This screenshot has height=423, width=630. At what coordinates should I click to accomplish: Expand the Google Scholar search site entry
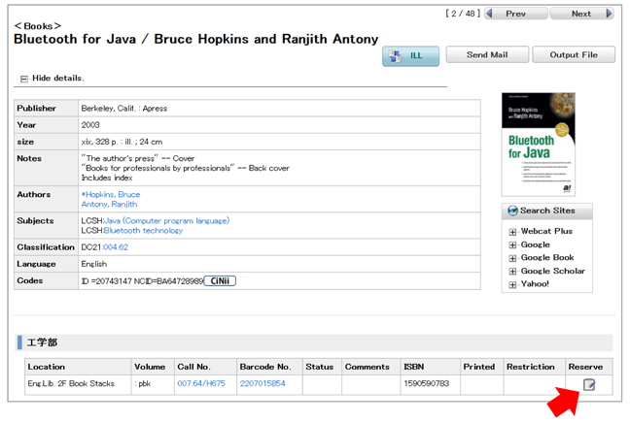pyautogui.click(x=512, y=272)
